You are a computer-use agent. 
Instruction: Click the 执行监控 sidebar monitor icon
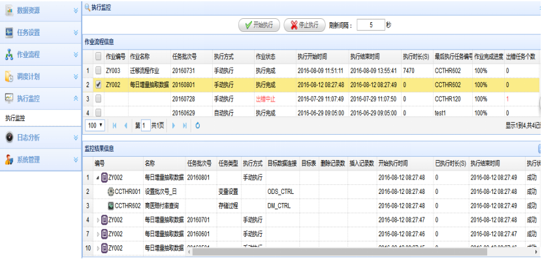click(9, 98)
